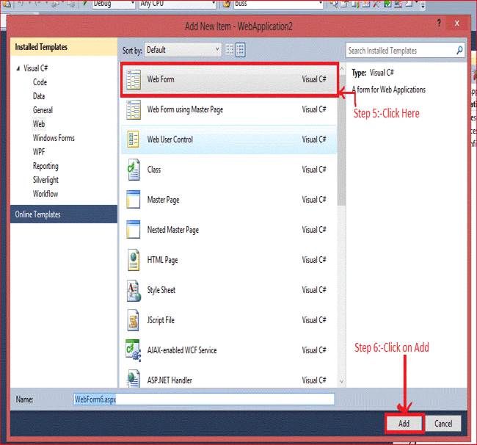Click the Cancel button
The image size is (477, 445).
tap(443, 424)
